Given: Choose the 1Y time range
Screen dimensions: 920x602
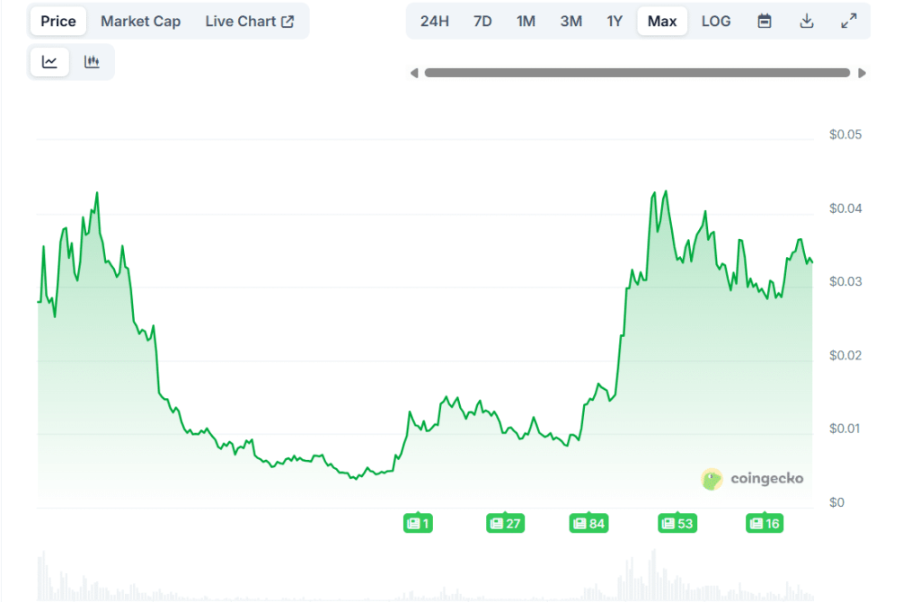Looking at the screenshot, I should click(615, 21).
